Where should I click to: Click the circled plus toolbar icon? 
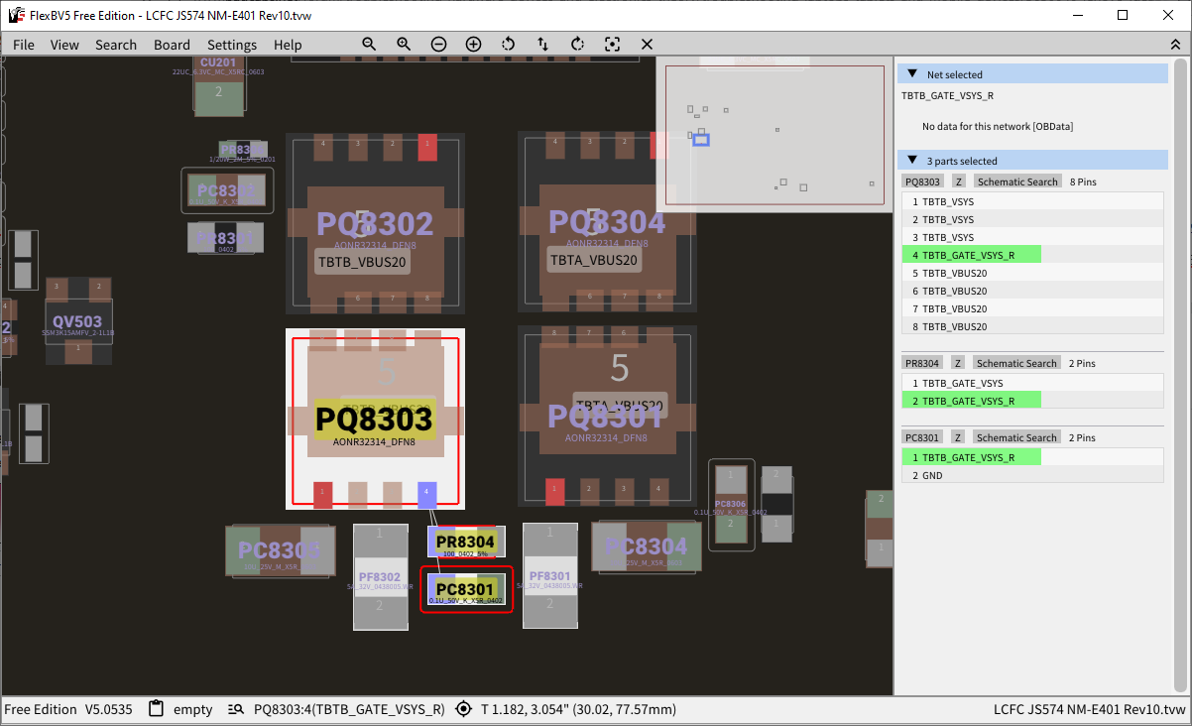pos(473,45)
